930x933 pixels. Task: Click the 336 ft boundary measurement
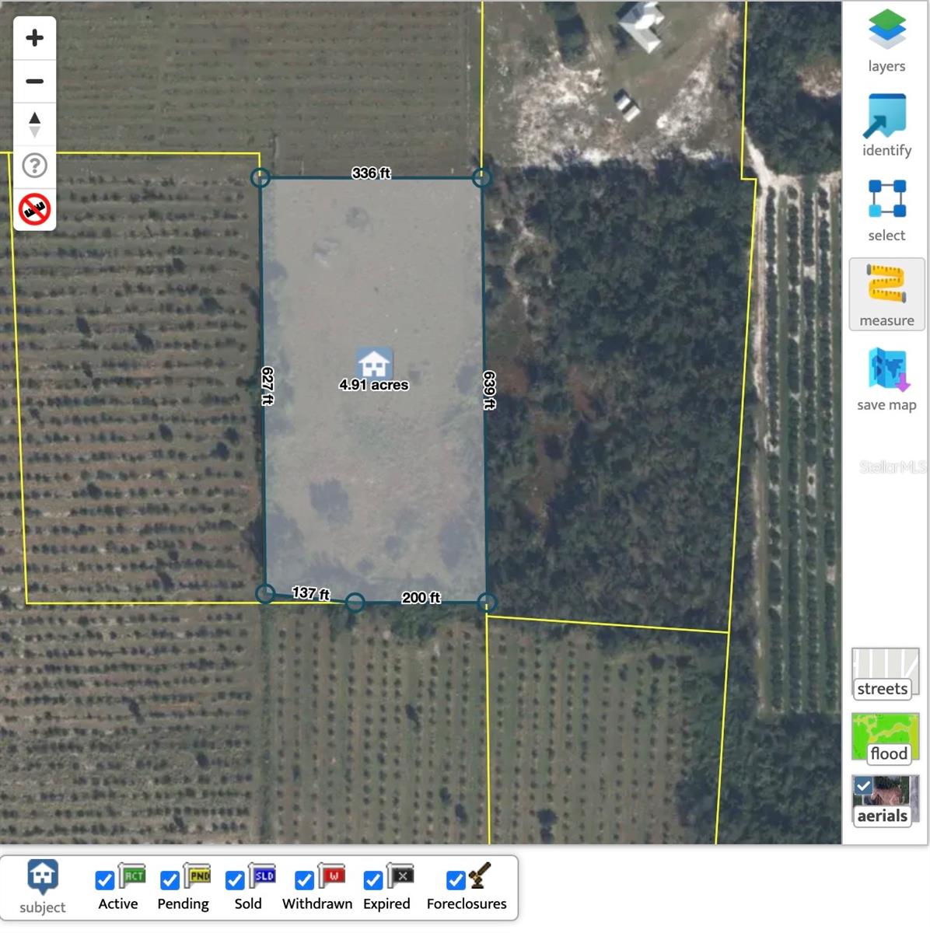371,173
